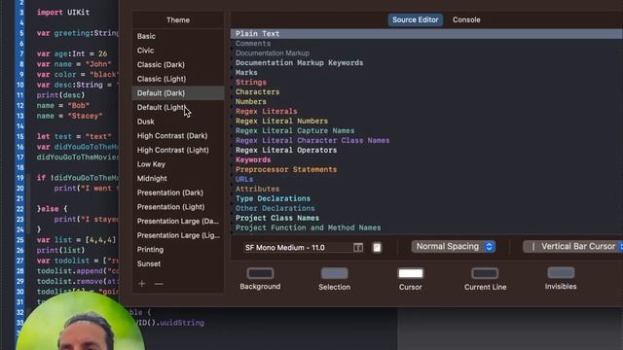This screenshot has height=350, width=623.
Task: Select the Basic theme
Action: 178,36
